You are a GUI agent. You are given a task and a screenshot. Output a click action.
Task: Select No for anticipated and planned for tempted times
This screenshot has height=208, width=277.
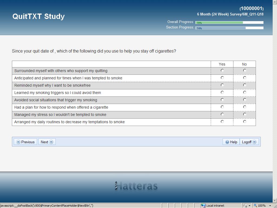[x=245, y=78]
